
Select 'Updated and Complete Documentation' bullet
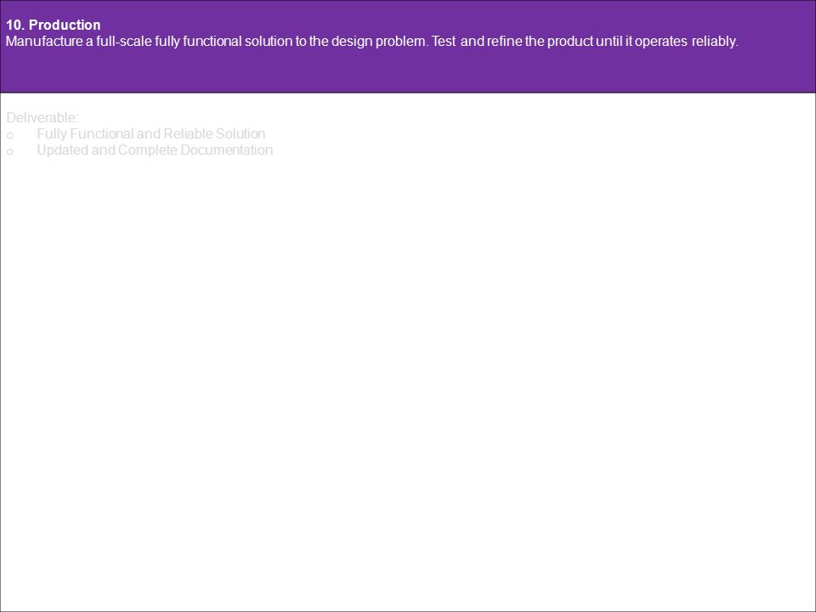point(155,150)
